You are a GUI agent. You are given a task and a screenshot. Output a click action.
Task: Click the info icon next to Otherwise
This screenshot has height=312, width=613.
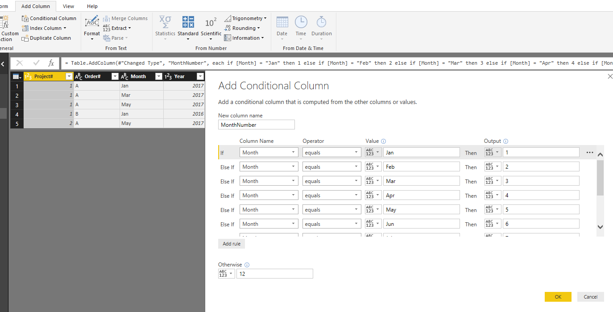(247, 265)
